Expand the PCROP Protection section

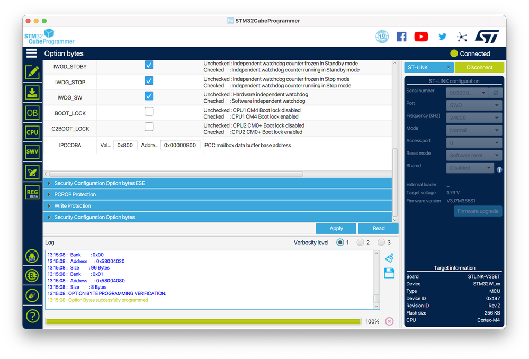[x=218, y=194]
